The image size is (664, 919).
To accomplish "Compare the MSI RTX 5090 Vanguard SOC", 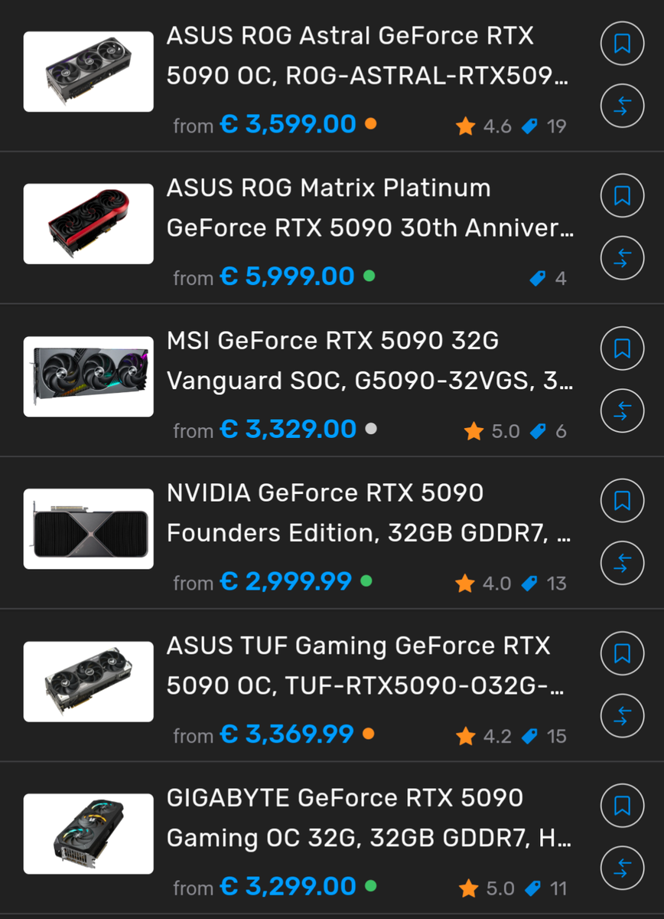I will [x=622, y=410].
